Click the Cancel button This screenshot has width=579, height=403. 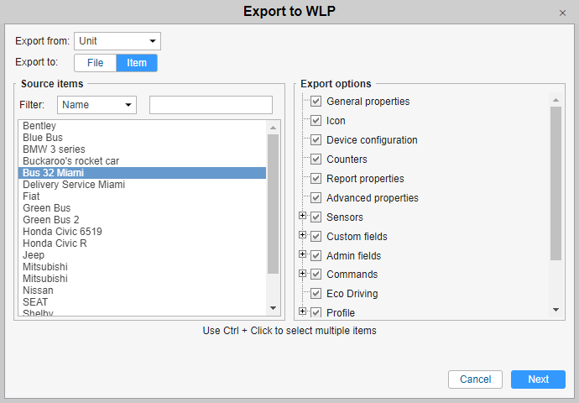click(x=475, y=379)
